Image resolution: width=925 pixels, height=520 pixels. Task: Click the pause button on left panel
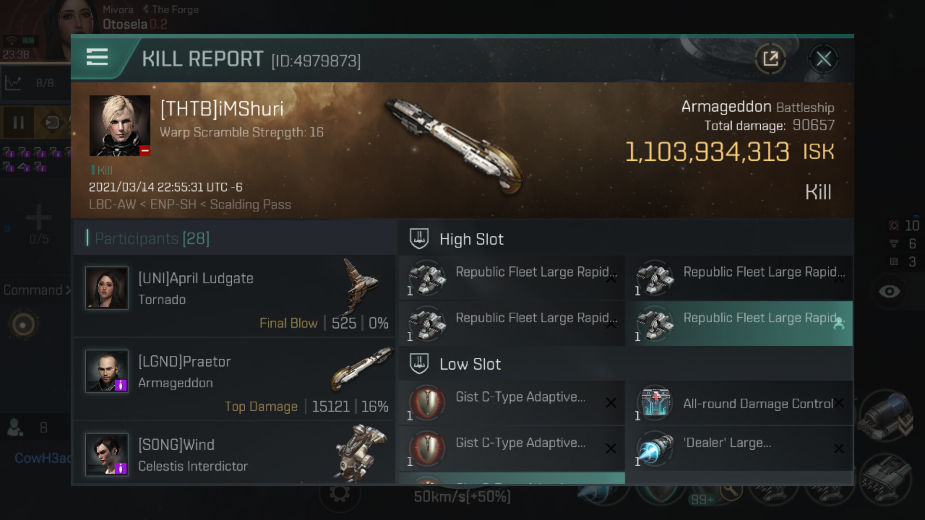18,123
